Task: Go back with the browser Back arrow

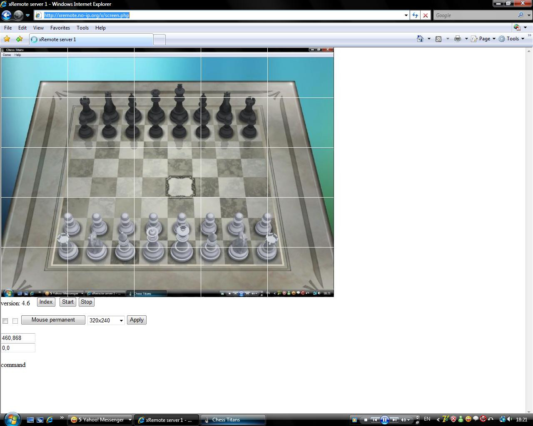Action: click(6, 15)
